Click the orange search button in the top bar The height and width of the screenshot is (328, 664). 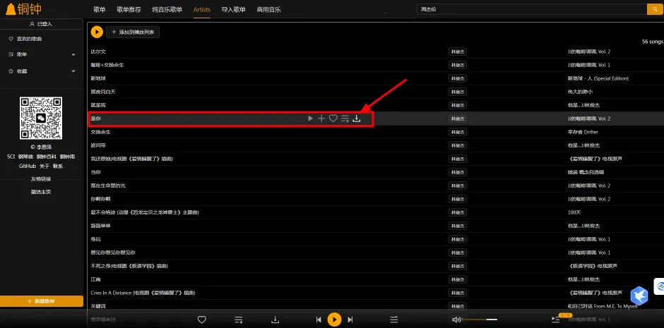(656, 9)
